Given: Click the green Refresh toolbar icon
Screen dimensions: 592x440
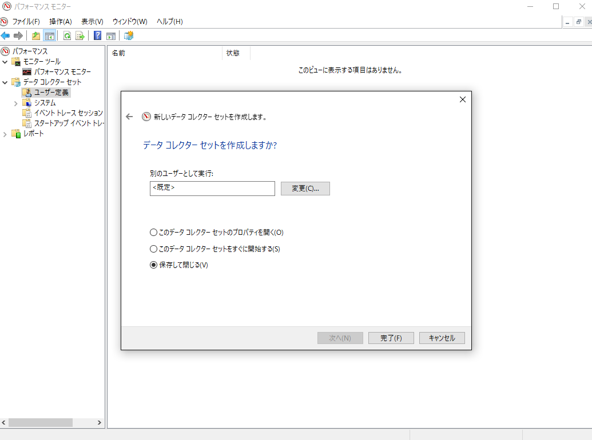Looking at the screenshot, I should tap(67, 36).
